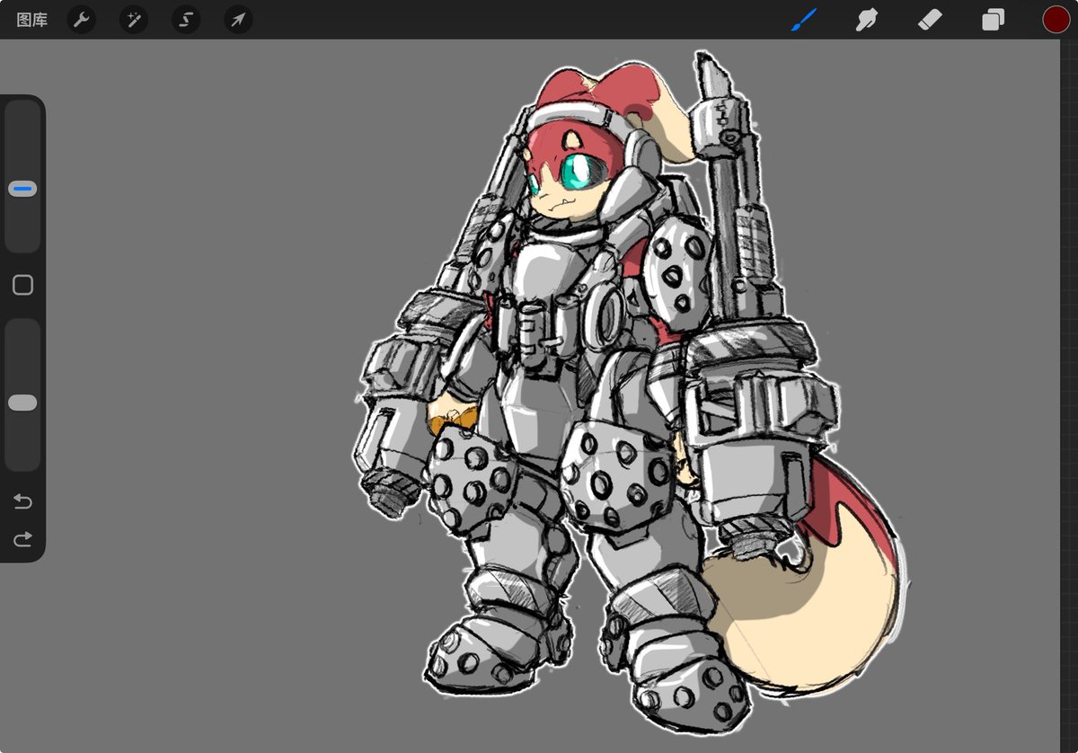1078x753 pixels.
Task: Select the Eraser tool
Action: click(930, 19)
